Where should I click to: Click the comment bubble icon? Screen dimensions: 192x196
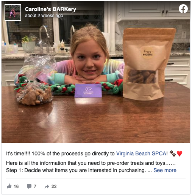[29, 187]
